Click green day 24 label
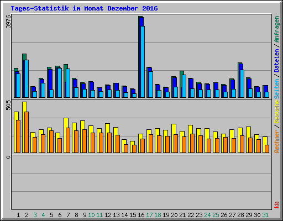Image resolution: width=283 pixels, height=221 pixels. (x=207, y=215)
